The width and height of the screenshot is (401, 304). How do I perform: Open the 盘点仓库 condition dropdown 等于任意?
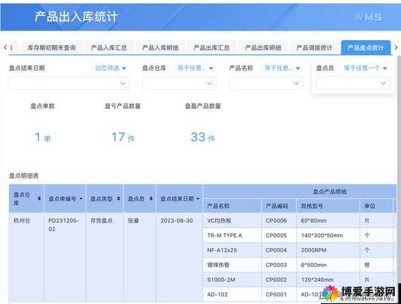click(196, 68)
